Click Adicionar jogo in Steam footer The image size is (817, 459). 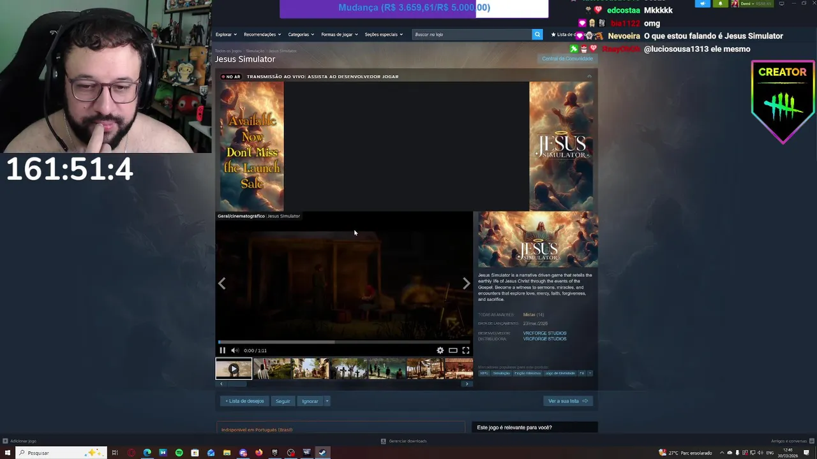point(19,441)
